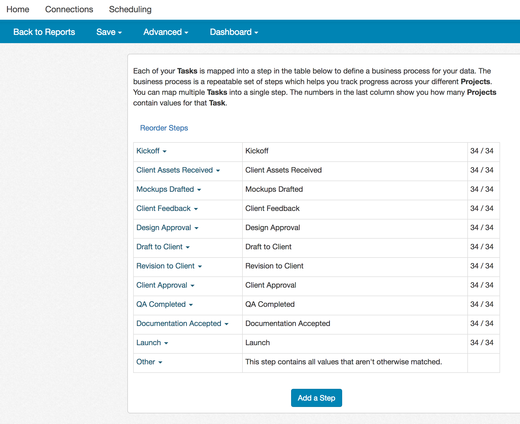
Task: Click the Add a Step button
Action: coord(316,398)
